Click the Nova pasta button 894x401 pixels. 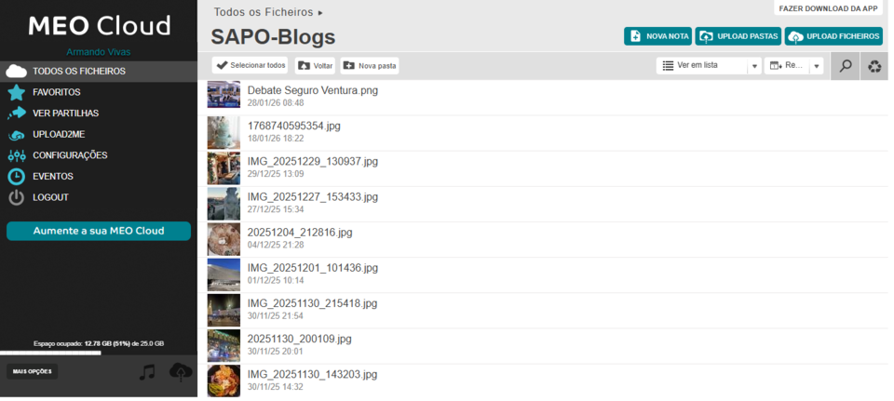(x=370, y=65)
